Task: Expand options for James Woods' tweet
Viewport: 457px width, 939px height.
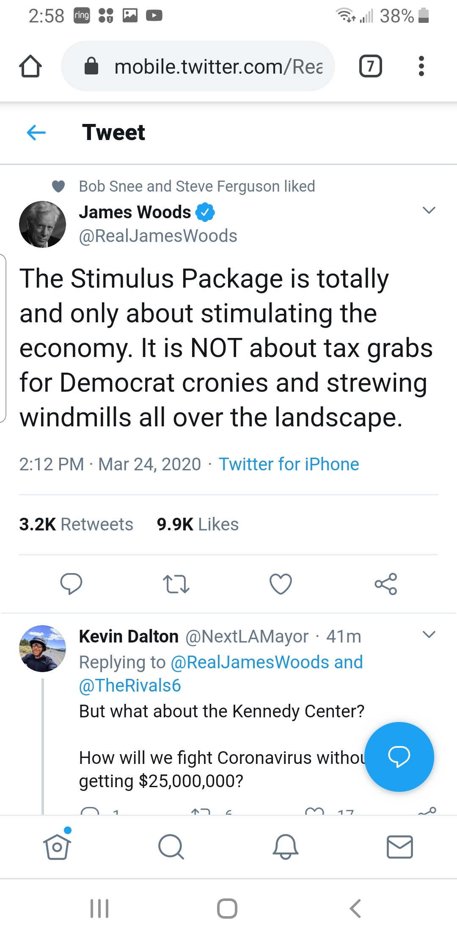Action: (x=429, y=210)
